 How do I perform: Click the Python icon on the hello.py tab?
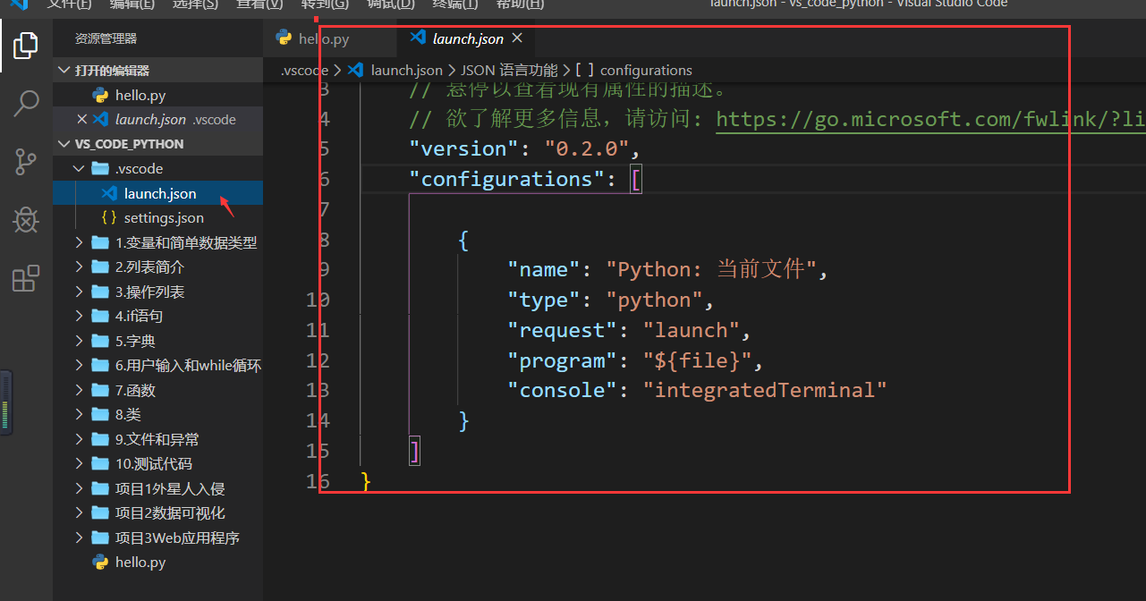click(284, 38)
